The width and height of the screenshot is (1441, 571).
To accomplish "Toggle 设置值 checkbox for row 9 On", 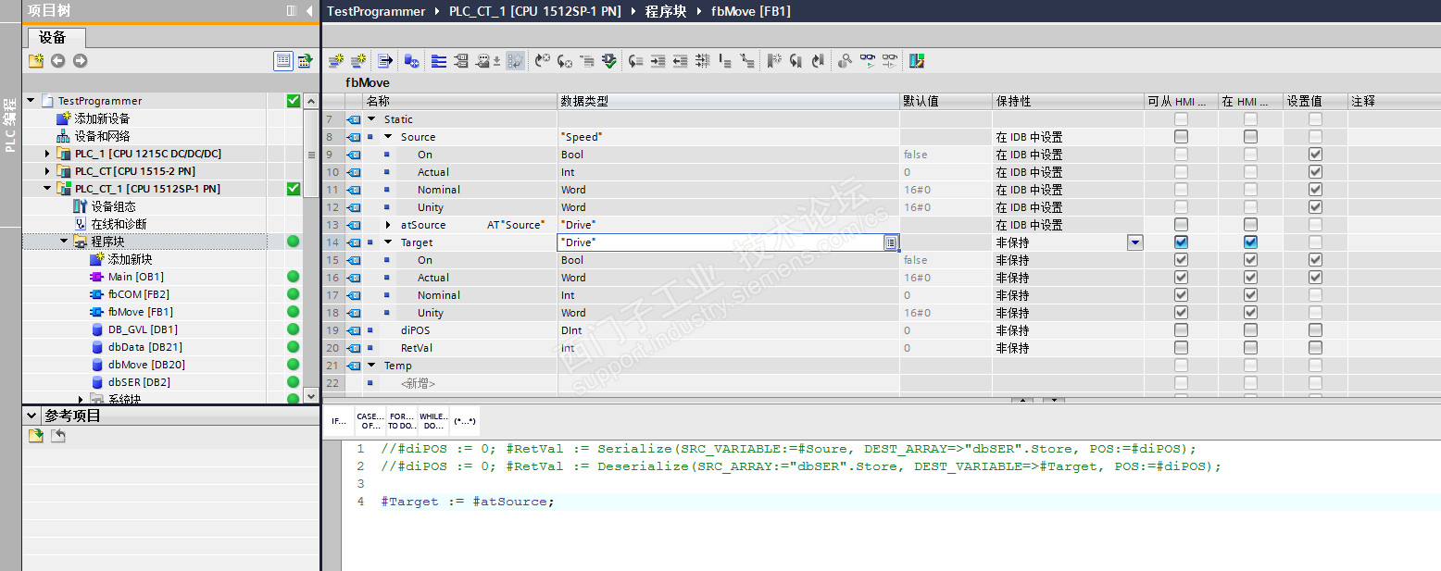I will coord(1315,155).
